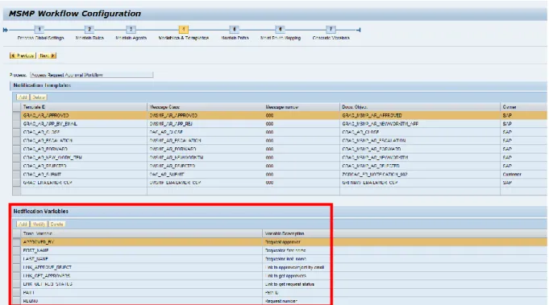Viewport: 549px width, 305px height.
Task: Click variable cell REQNO
Action: click(x=141, y=301)
